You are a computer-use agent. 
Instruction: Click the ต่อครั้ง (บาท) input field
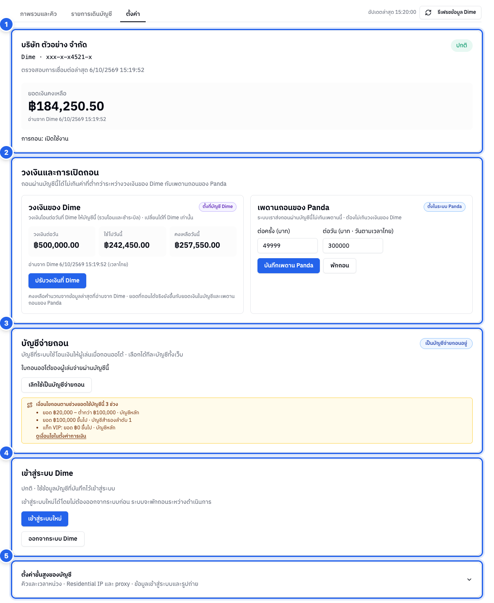(x=288, y=246)
